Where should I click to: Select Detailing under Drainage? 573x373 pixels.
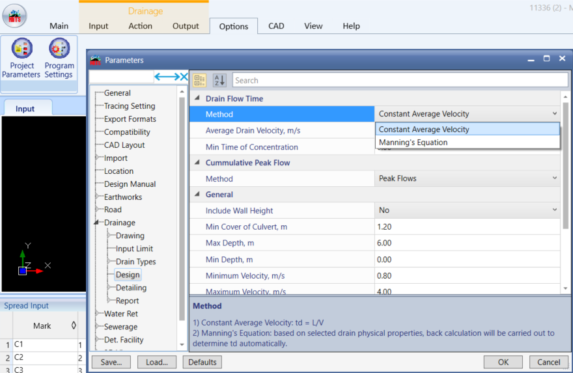(131, 288)
